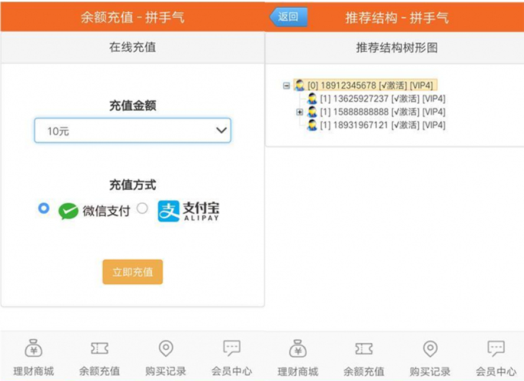Click the green WeChat Pay logo
The height and width of the screenshot is (381, 524).
click(x=68, y=211)
